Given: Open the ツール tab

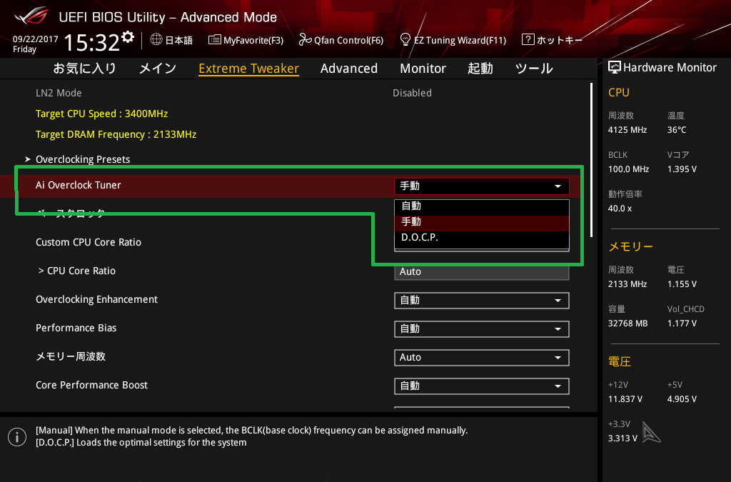Looking at the screenshot, I should point(534,69).
